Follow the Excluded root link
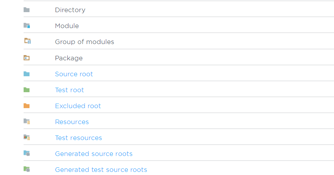This screenshot has width=334, height=175. click(78, 106)
